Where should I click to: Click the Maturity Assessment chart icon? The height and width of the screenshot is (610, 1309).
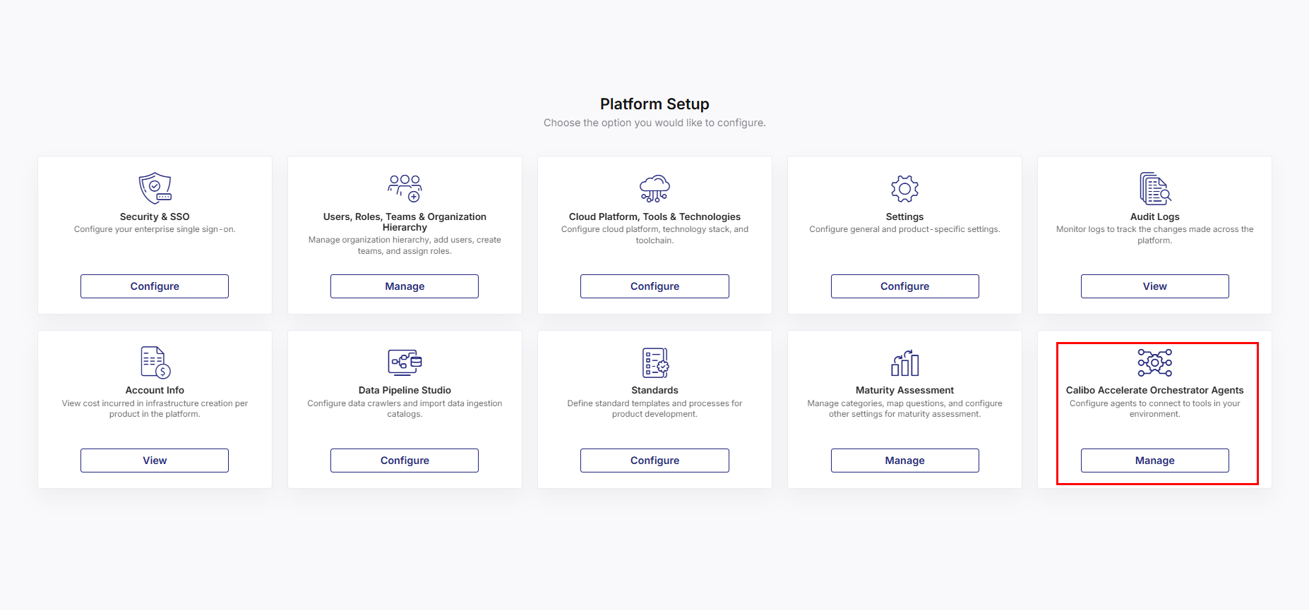[x=904, y=362]
